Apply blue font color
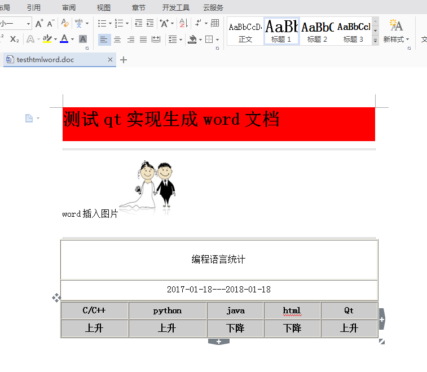Viewport: 427px width, 372px height. tap(64, 39)
